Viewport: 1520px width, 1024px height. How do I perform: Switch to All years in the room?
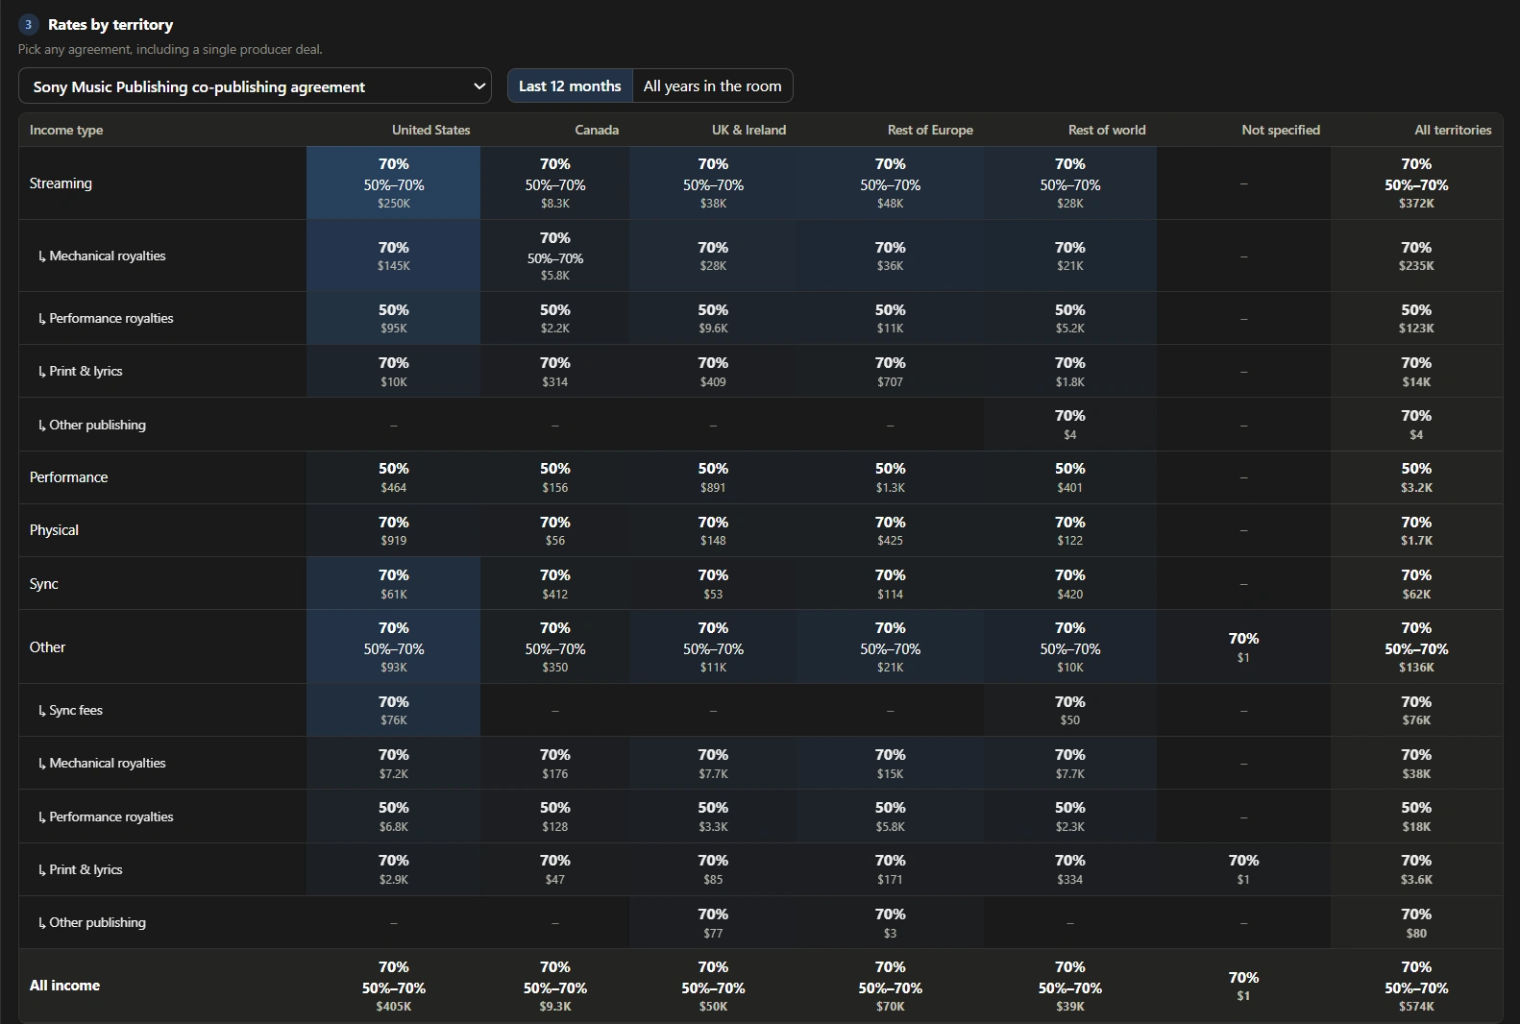point(712,85)
